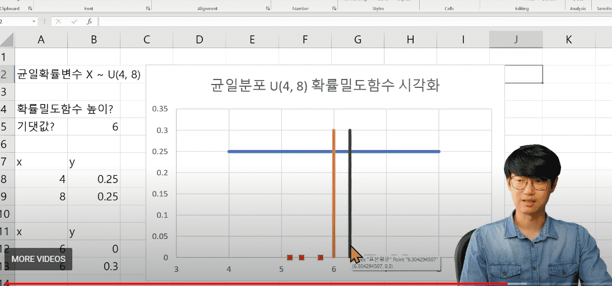Select all cells with corner triangle
The width and height of the screenshot is (612, 286).
click(7, 39)
